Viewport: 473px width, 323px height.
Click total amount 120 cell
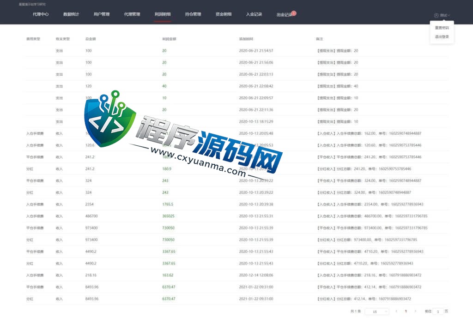88,86
